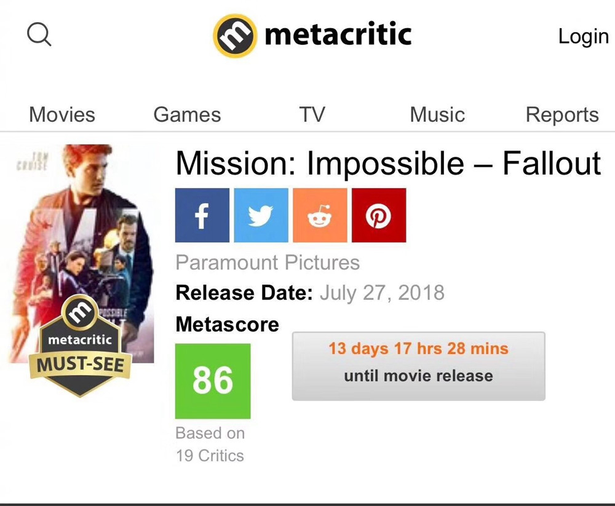
Task: Click the yellow Metacritic logo icon
Action: click(234, 36)
